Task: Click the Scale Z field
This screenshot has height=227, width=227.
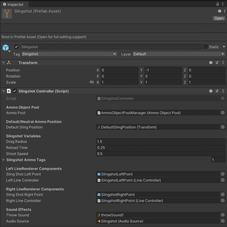Action: click(207, 82)
